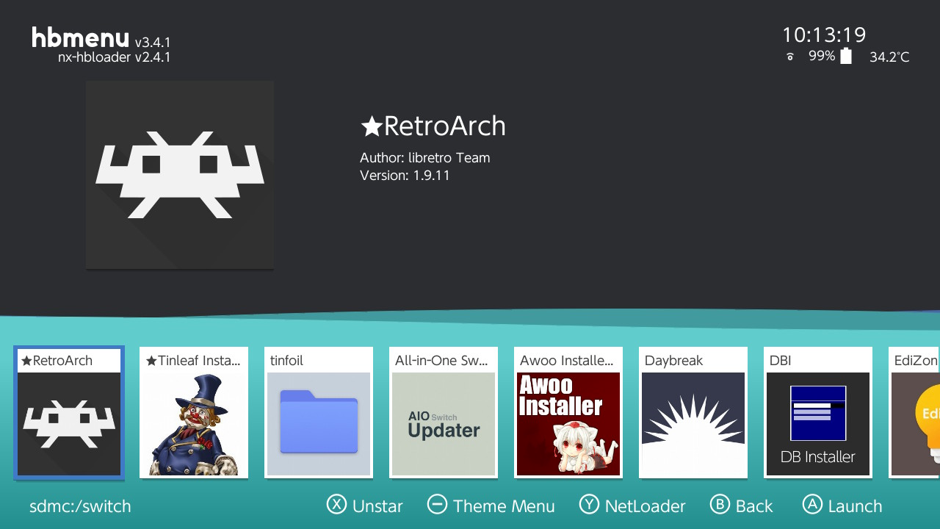
Task: Select the RetroArch app tile
Action: [69, 413]
